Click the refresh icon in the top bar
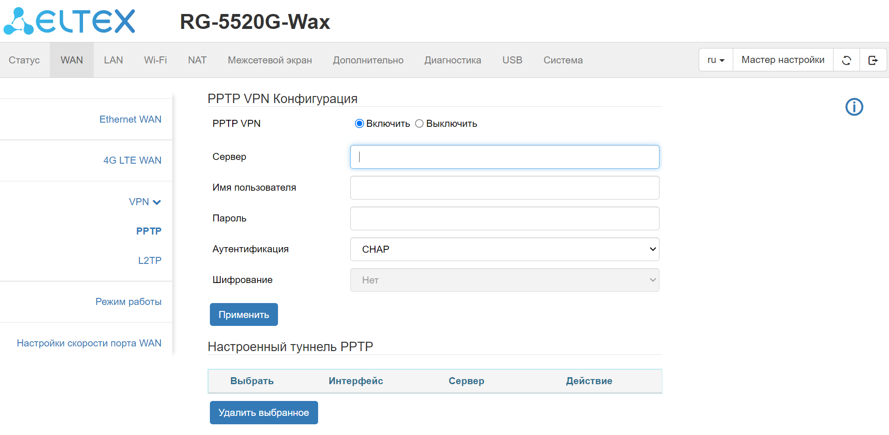 coord(846,60)
